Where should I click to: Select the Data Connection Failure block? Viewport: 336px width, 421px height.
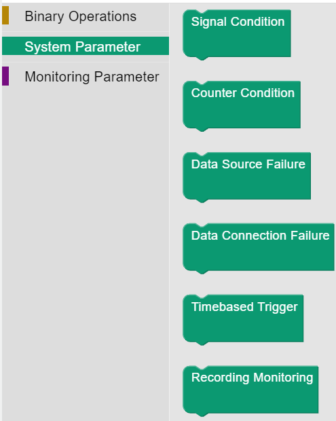[x=259, y=248]
